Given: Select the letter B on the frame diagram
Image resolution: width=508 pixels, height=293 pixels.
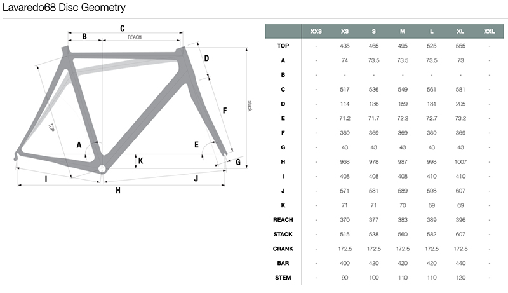Looking at the screenshot, I should tap(84, 36).
